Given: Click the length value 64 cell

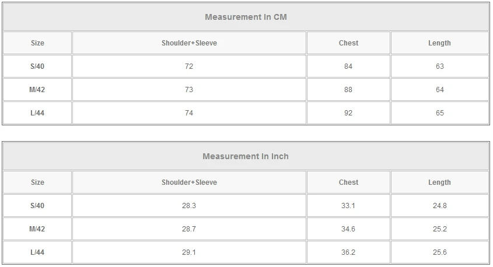Looking at the screenshot, I should 439,90.
